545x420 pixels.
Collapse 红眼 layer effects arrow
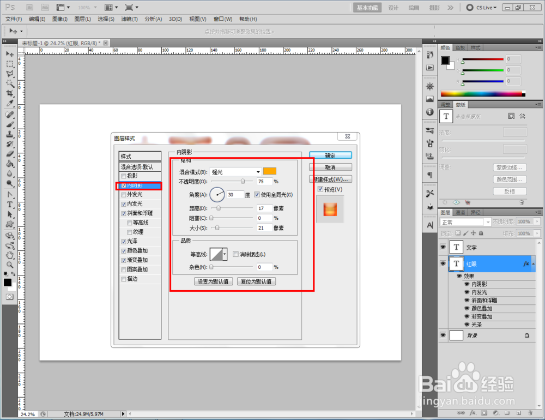click(x=533, y=264)
